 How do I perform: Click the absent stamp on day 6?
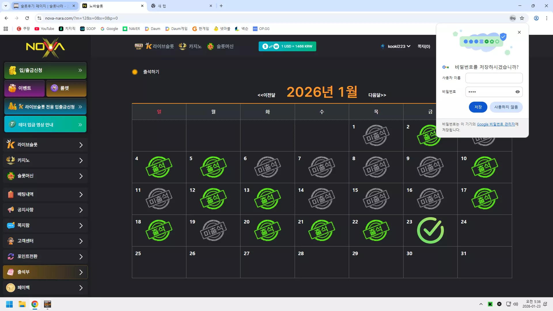pyautogui.click(x=268, y=167)
